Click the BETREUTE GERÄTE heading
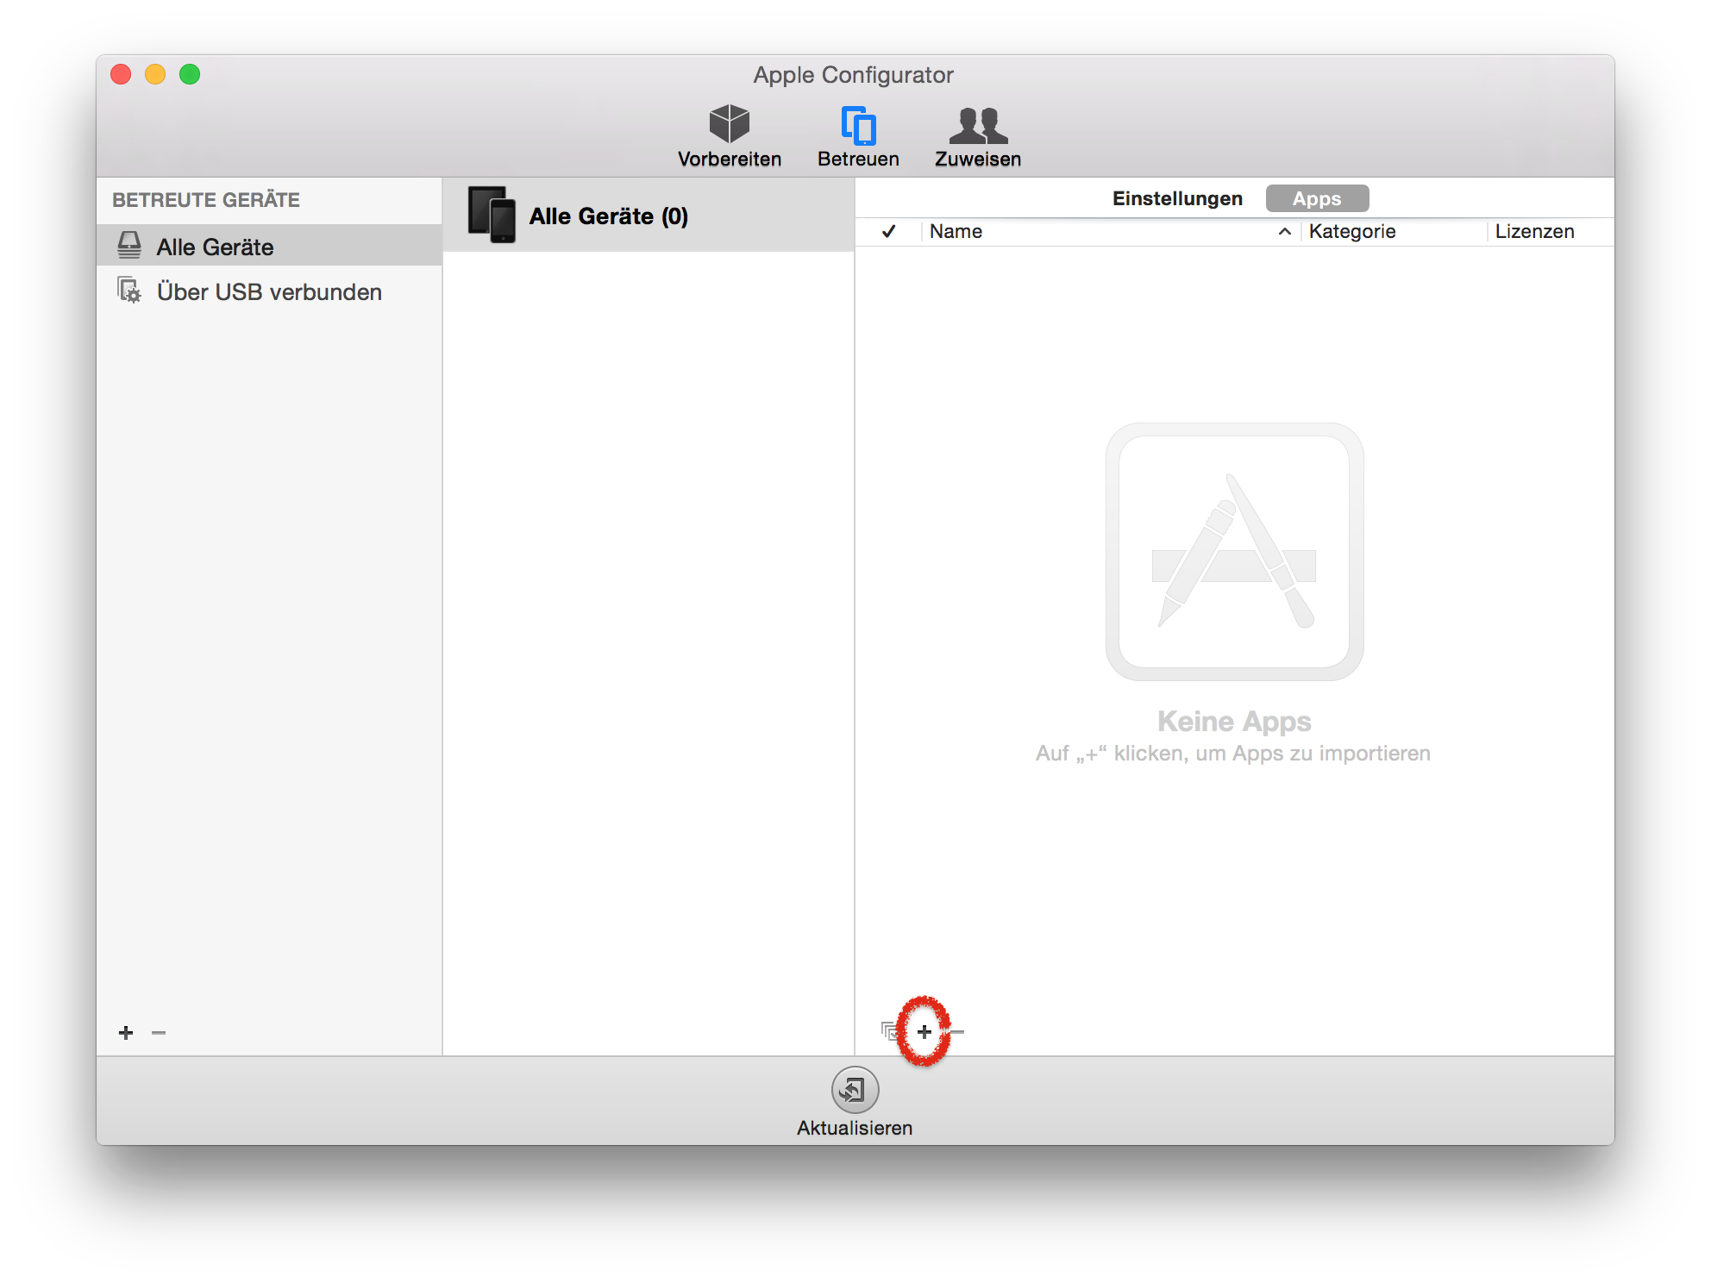Image resolution: width=1711 pixels, height=1283 pixels. 206,200
